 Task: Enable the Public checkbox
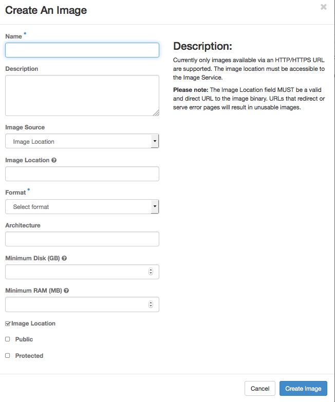8,339
